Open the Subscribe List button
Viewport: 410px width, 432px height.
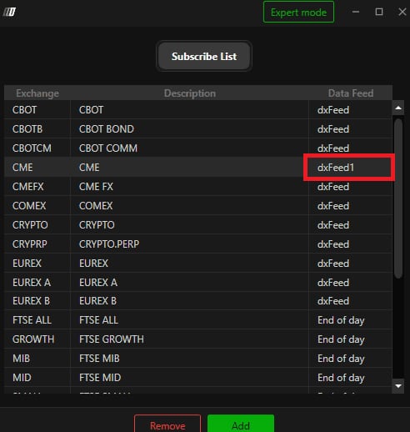[204, 56]
